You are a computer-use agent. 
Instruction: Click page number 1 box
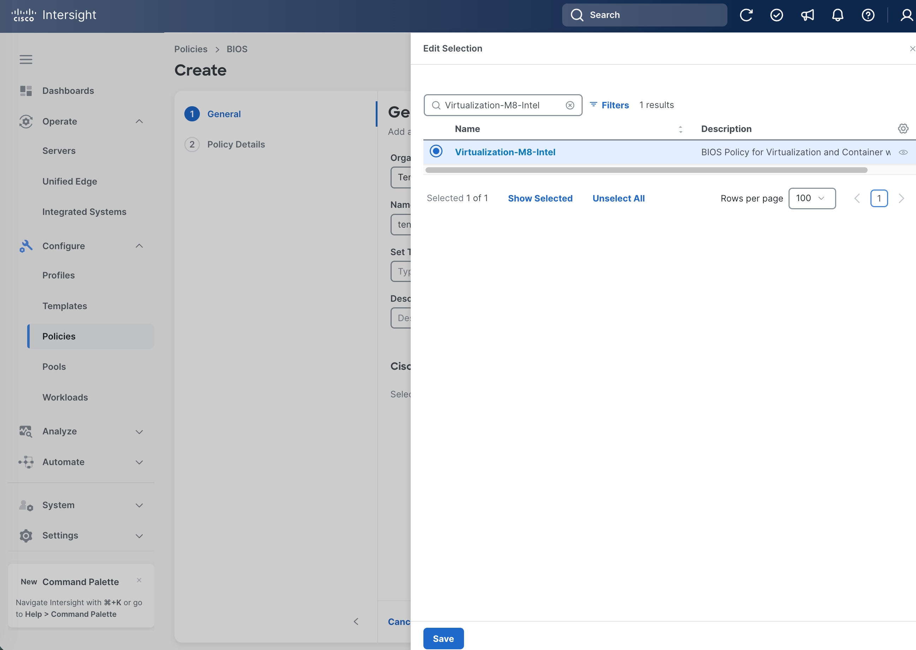[879, 198]
